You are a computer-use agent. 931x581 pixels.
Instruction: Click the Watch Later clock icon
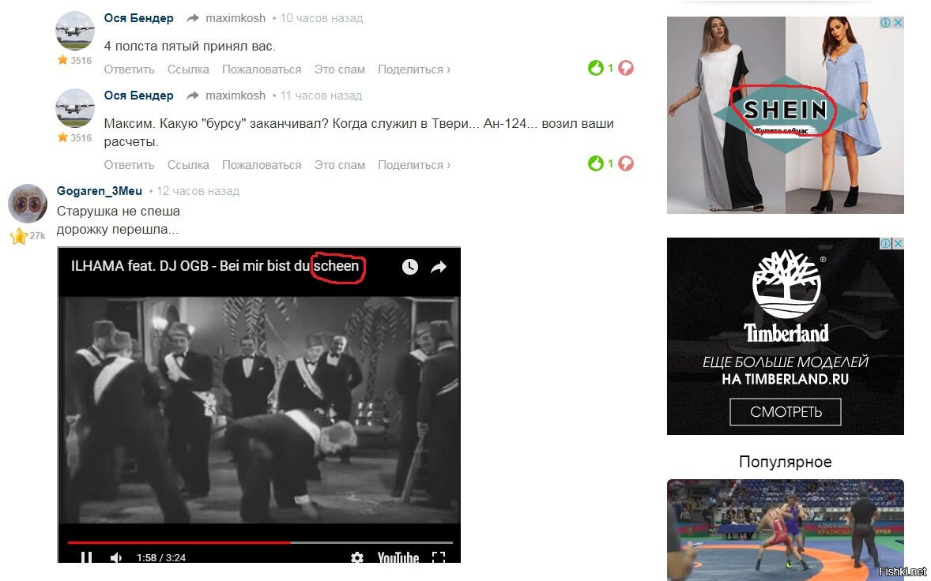(x=409, y=267)
